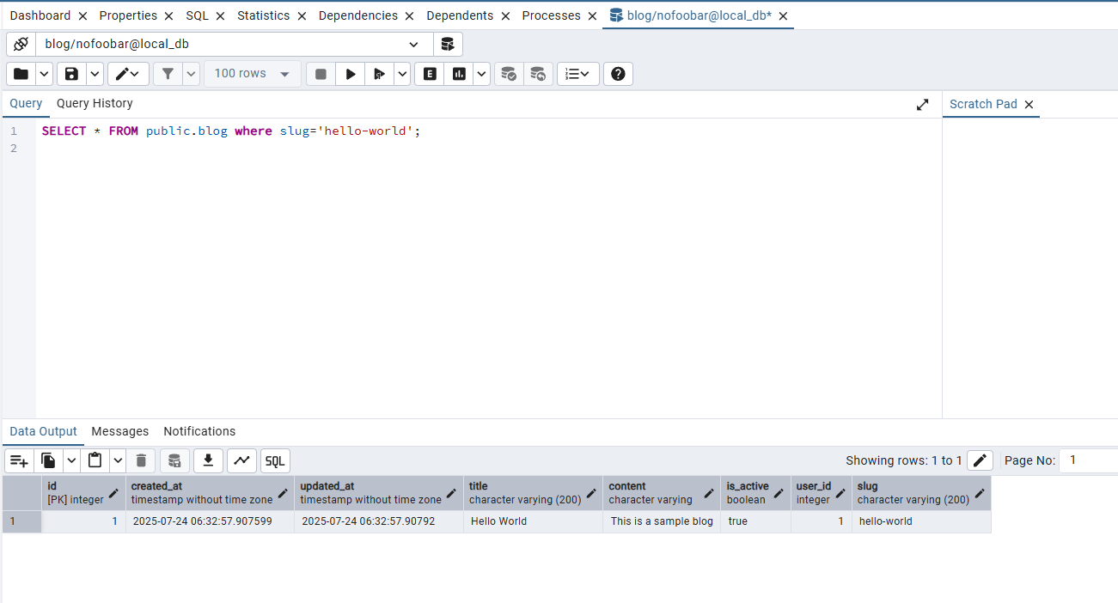Click the pencil icon in title column header
Image resolution: width=1118 pixels, height=603 pixels.
(x=591, y=493)
